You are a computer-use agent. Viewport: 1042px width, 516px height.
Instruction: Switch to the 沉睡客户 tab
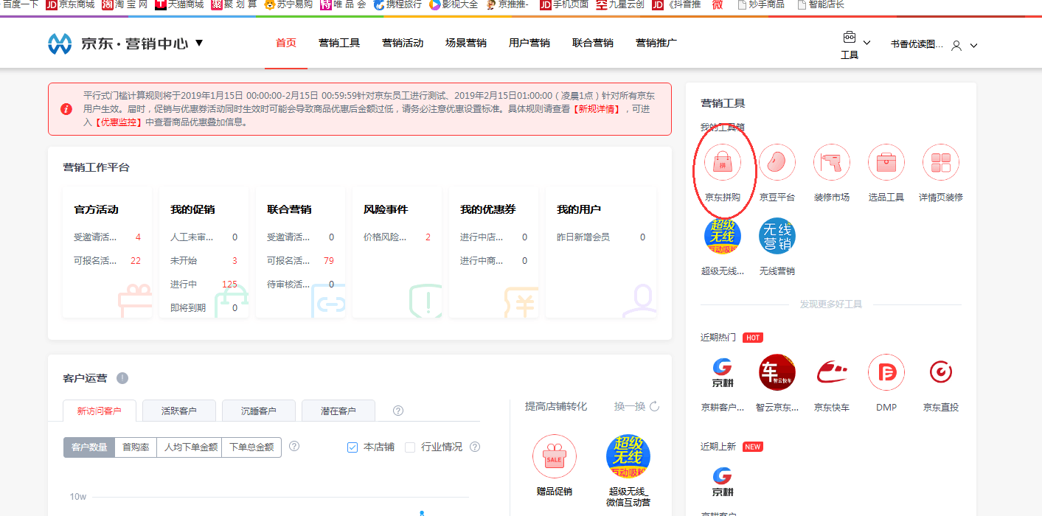(x=259, y=411)
